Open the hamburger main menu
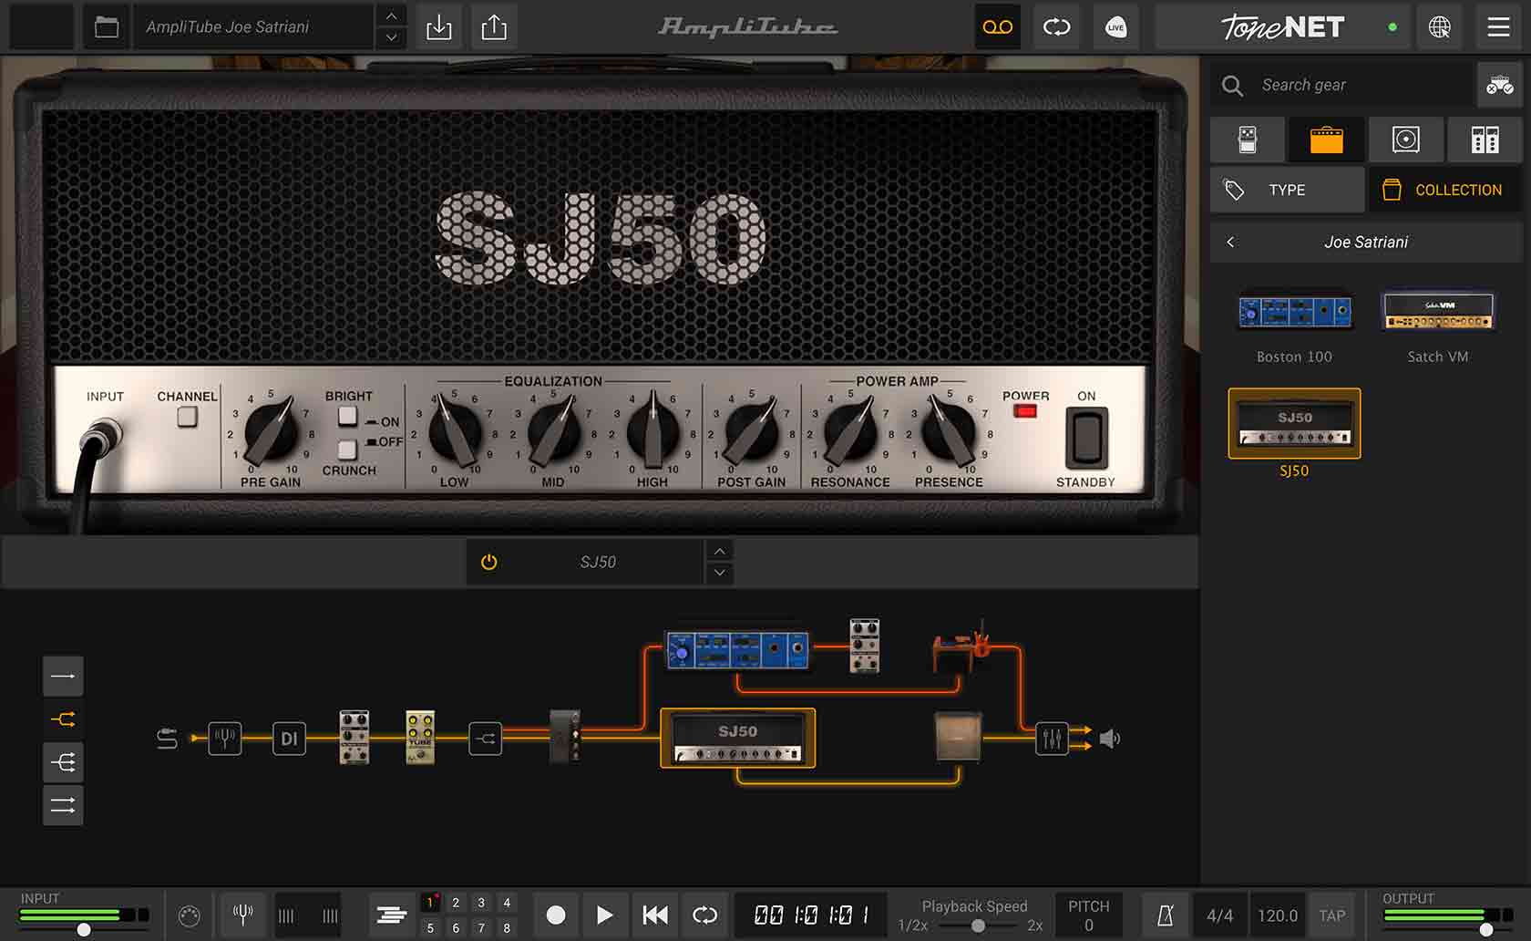Screen dimensions: 1531x941 click(x=1499, y=27)
